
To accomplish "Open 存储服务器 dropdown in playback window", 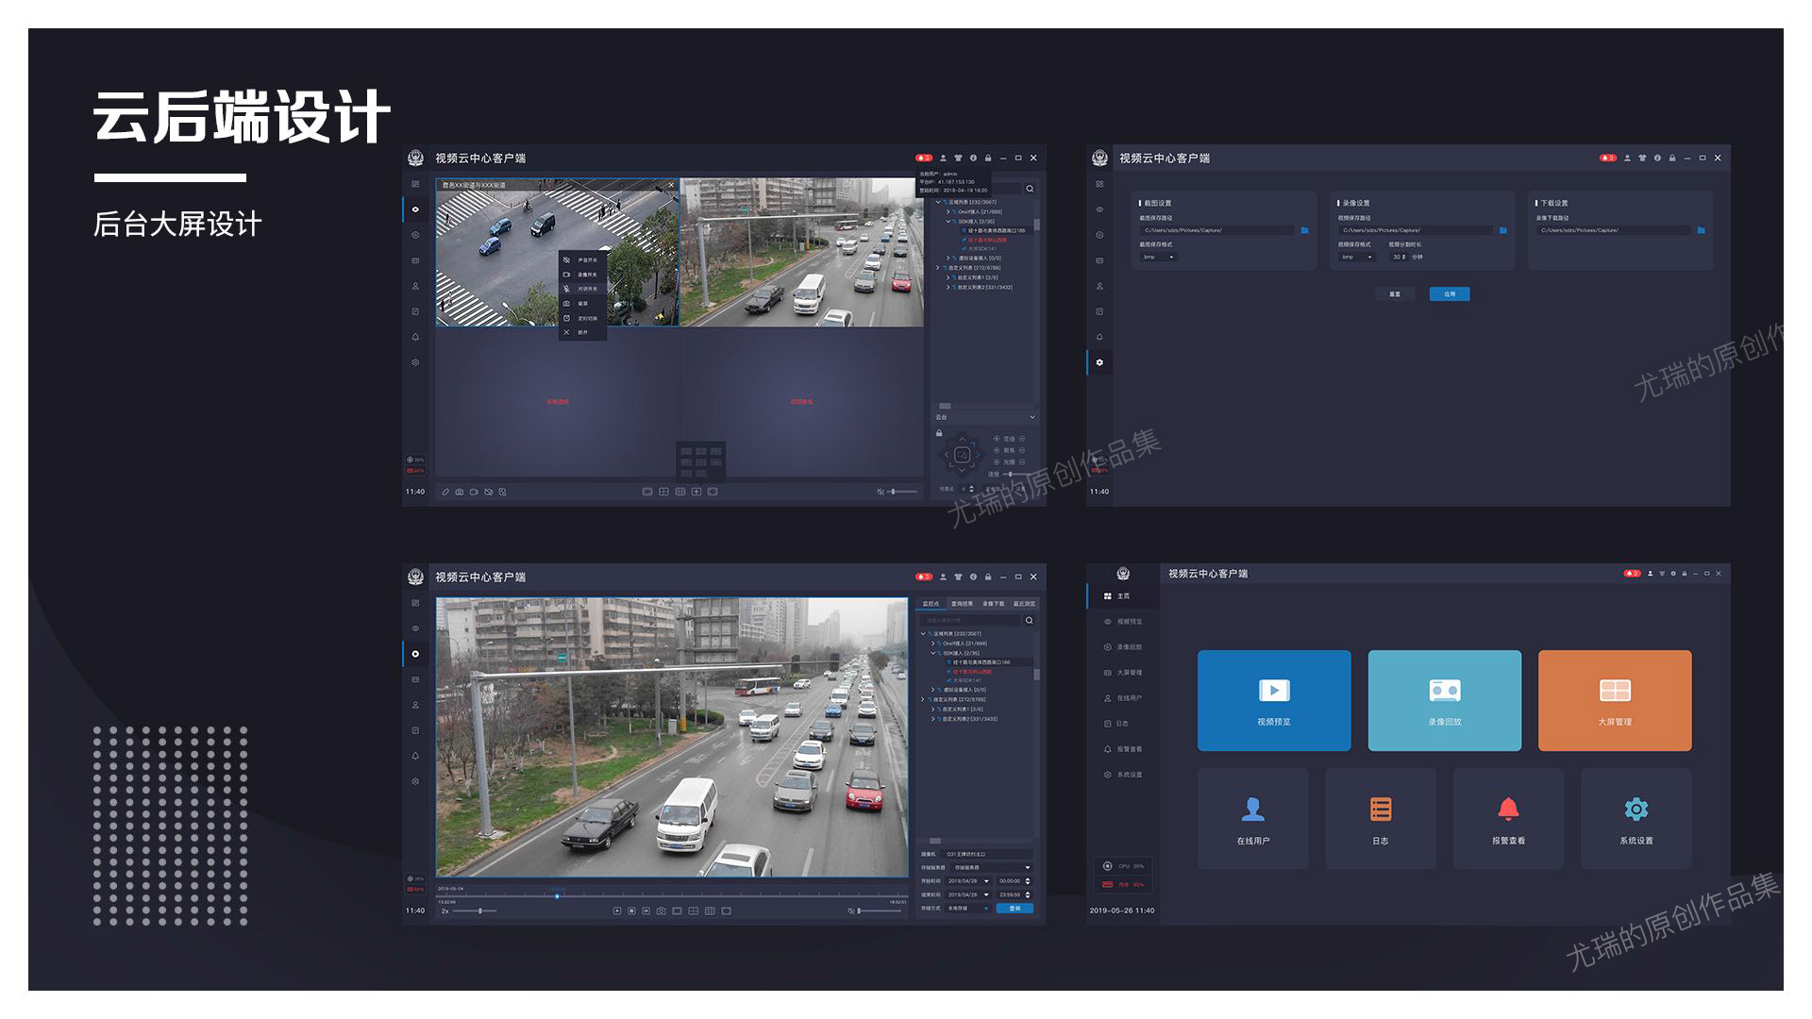I will (992, 868).
